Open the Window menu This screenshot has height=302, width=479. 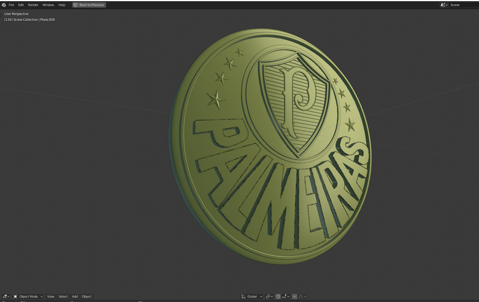(48, 5)
